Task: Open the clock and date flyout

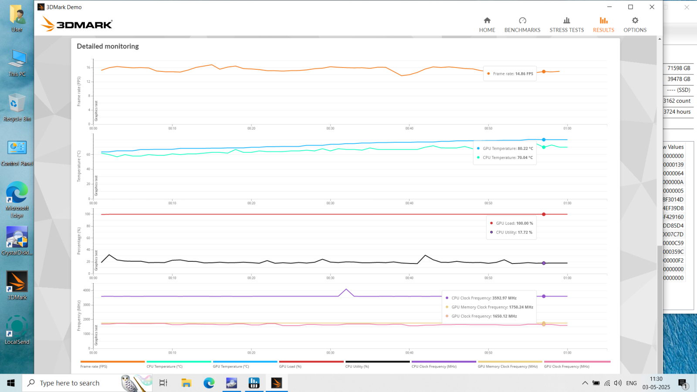Action: click(656, 383)
